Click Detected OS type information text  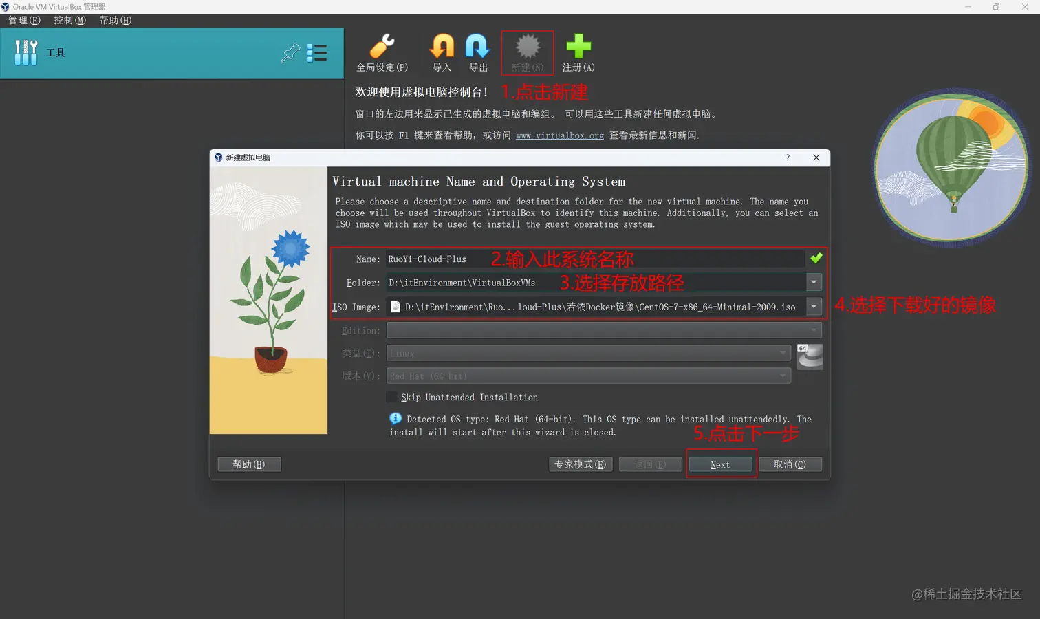tap(600, 426)
